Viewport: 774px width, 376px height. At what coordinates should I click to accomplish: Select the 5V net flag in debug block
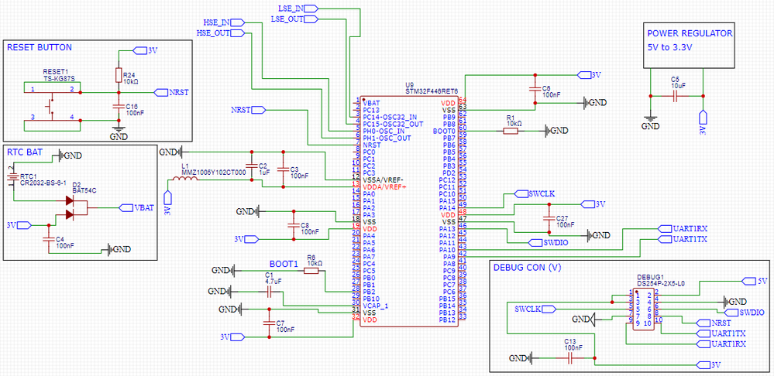coord(755,280)
